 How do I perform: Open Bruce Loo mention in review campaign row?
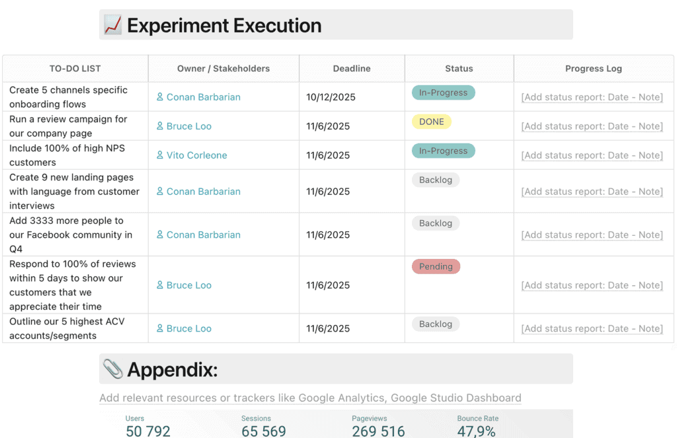coord(188,126)
